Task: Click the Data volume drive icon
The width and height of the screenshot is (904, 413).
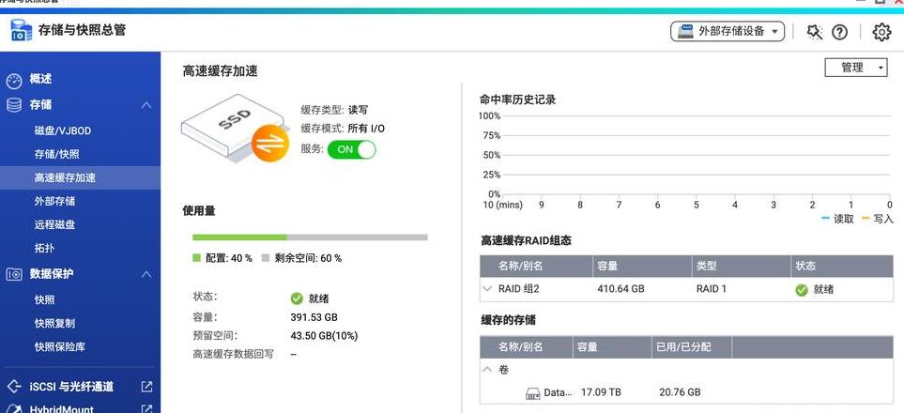Action: click(x=532, y=393)
